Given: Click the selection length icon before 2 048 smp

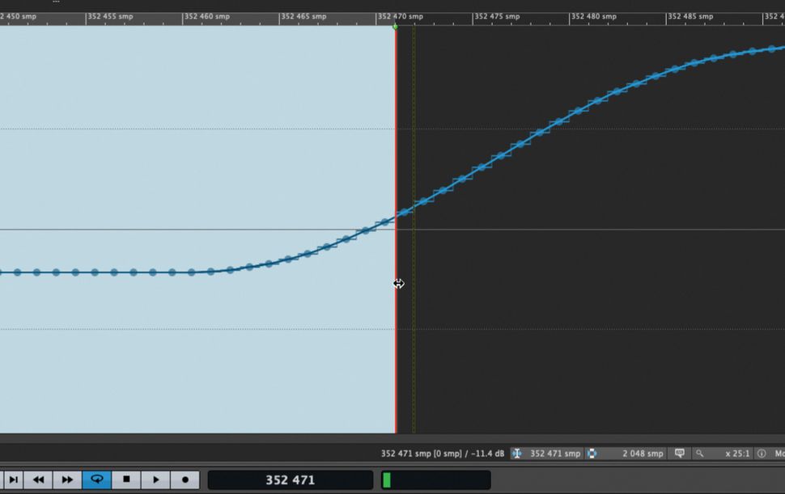Looking at the screenshot, I should 593,454.
